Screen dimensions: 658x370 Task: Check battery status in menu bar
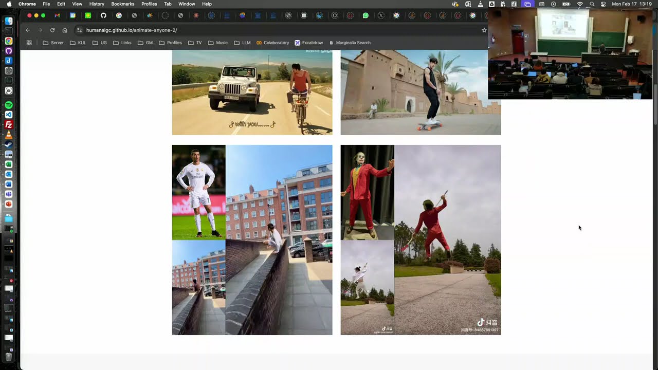566,4
